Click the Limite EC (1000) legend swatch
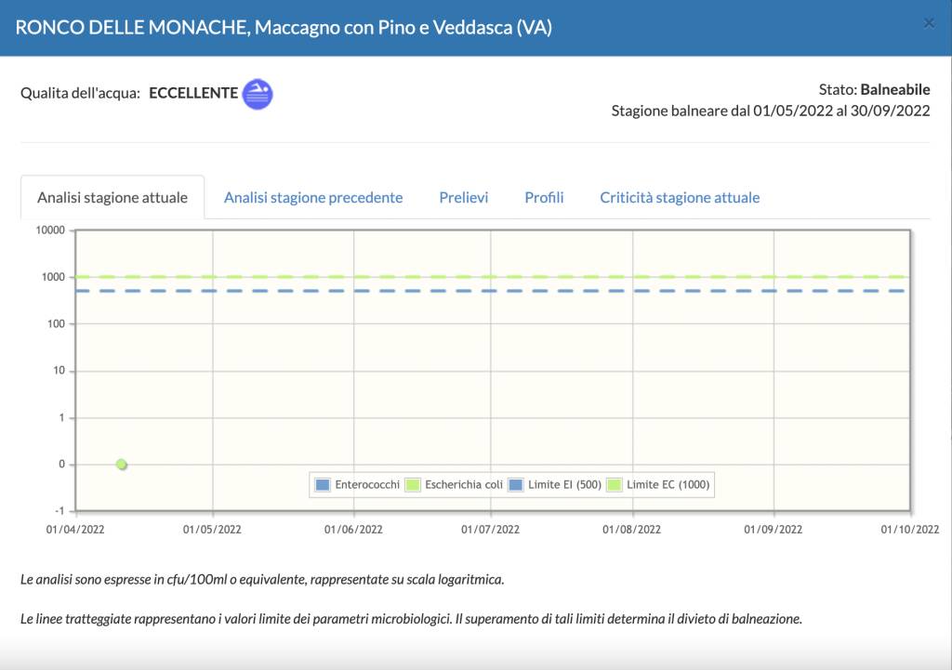Viewport: 952px width, 670px height. pyautogui.click(x=614, y=485)
